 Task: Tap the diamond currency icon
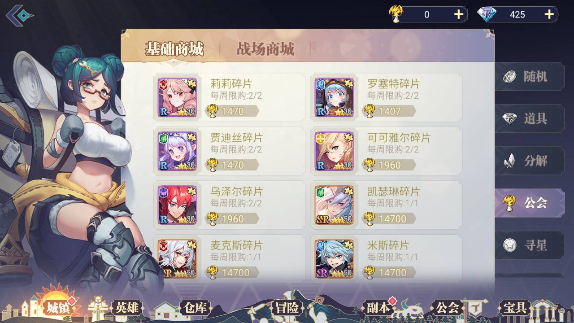coord(487,14)
